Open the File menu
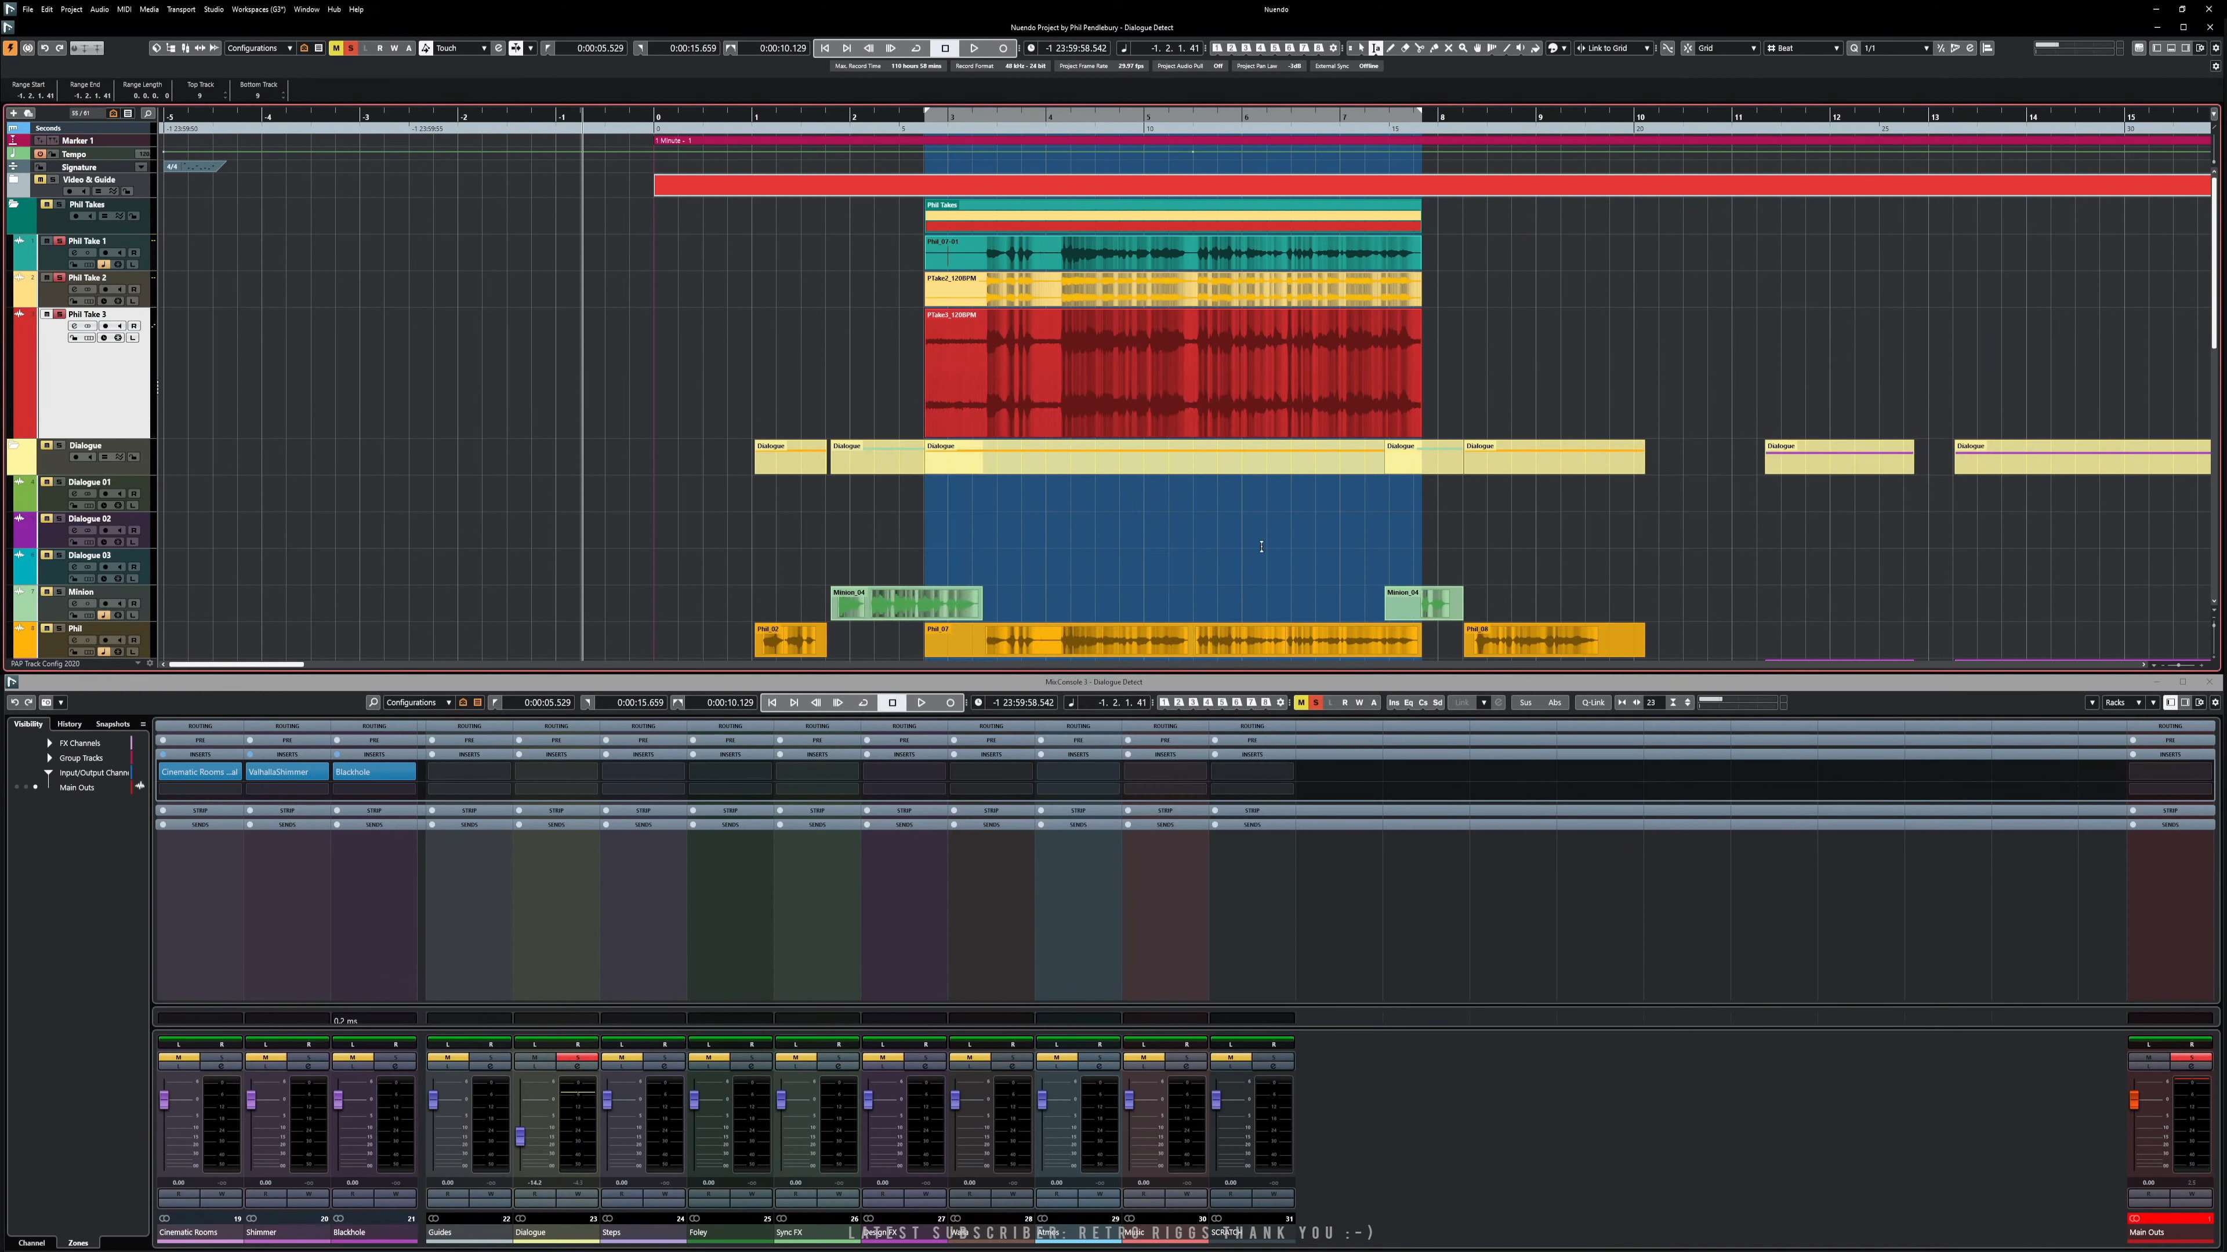 [x=28, y=9]
